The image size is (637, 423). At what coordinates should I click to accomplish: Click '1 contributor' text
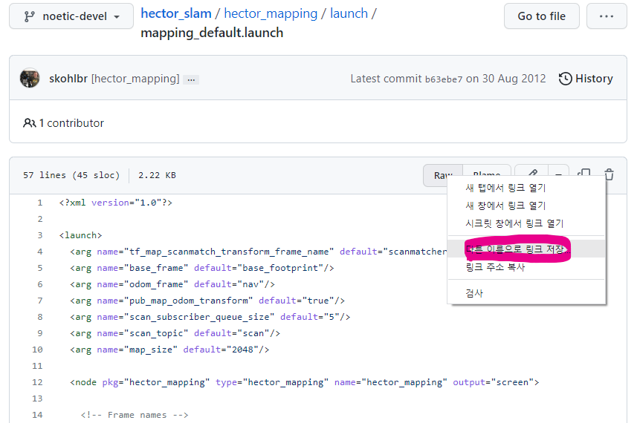tap(71, 123)
